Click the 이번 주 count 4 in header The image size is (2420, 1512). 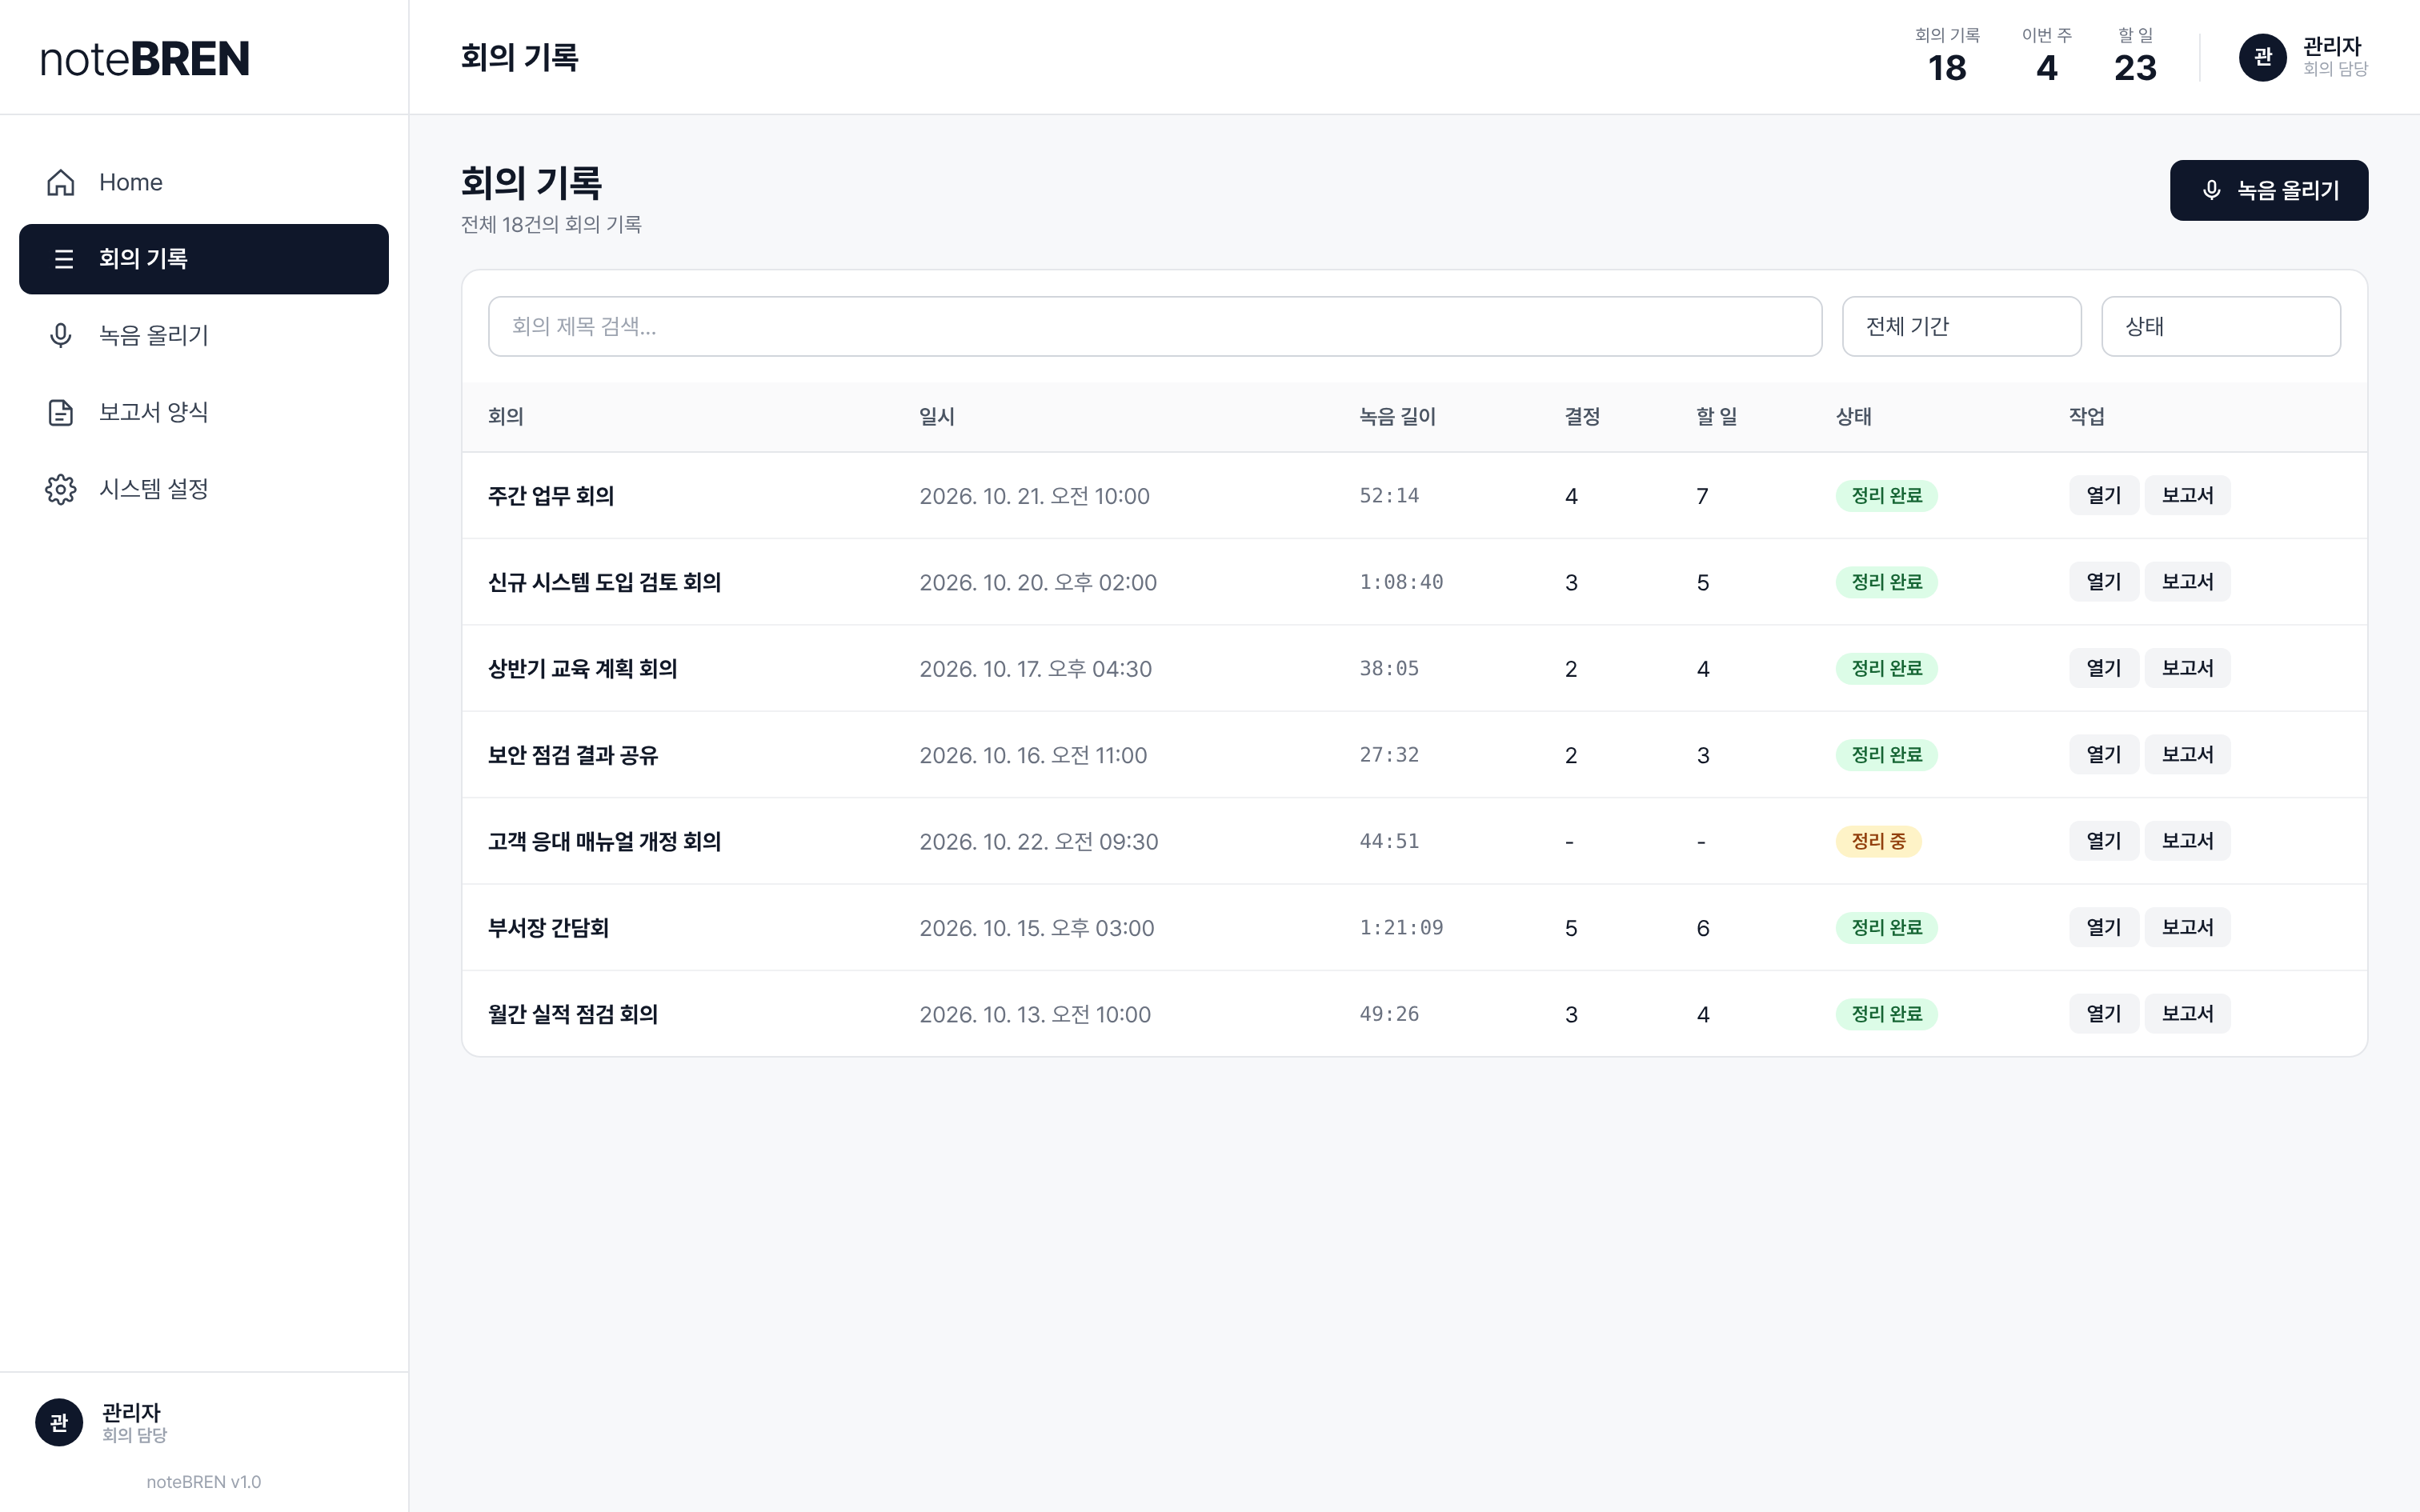(x=2046, y=68)
